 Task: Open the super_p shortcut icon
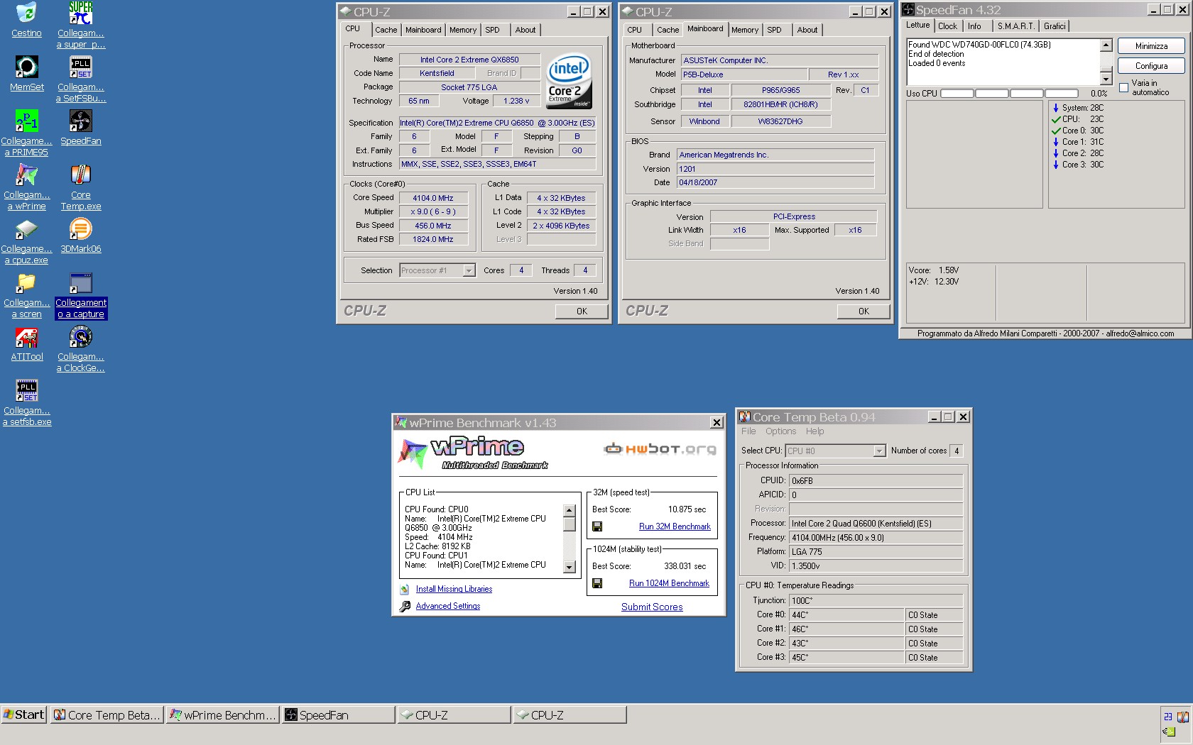80,13
